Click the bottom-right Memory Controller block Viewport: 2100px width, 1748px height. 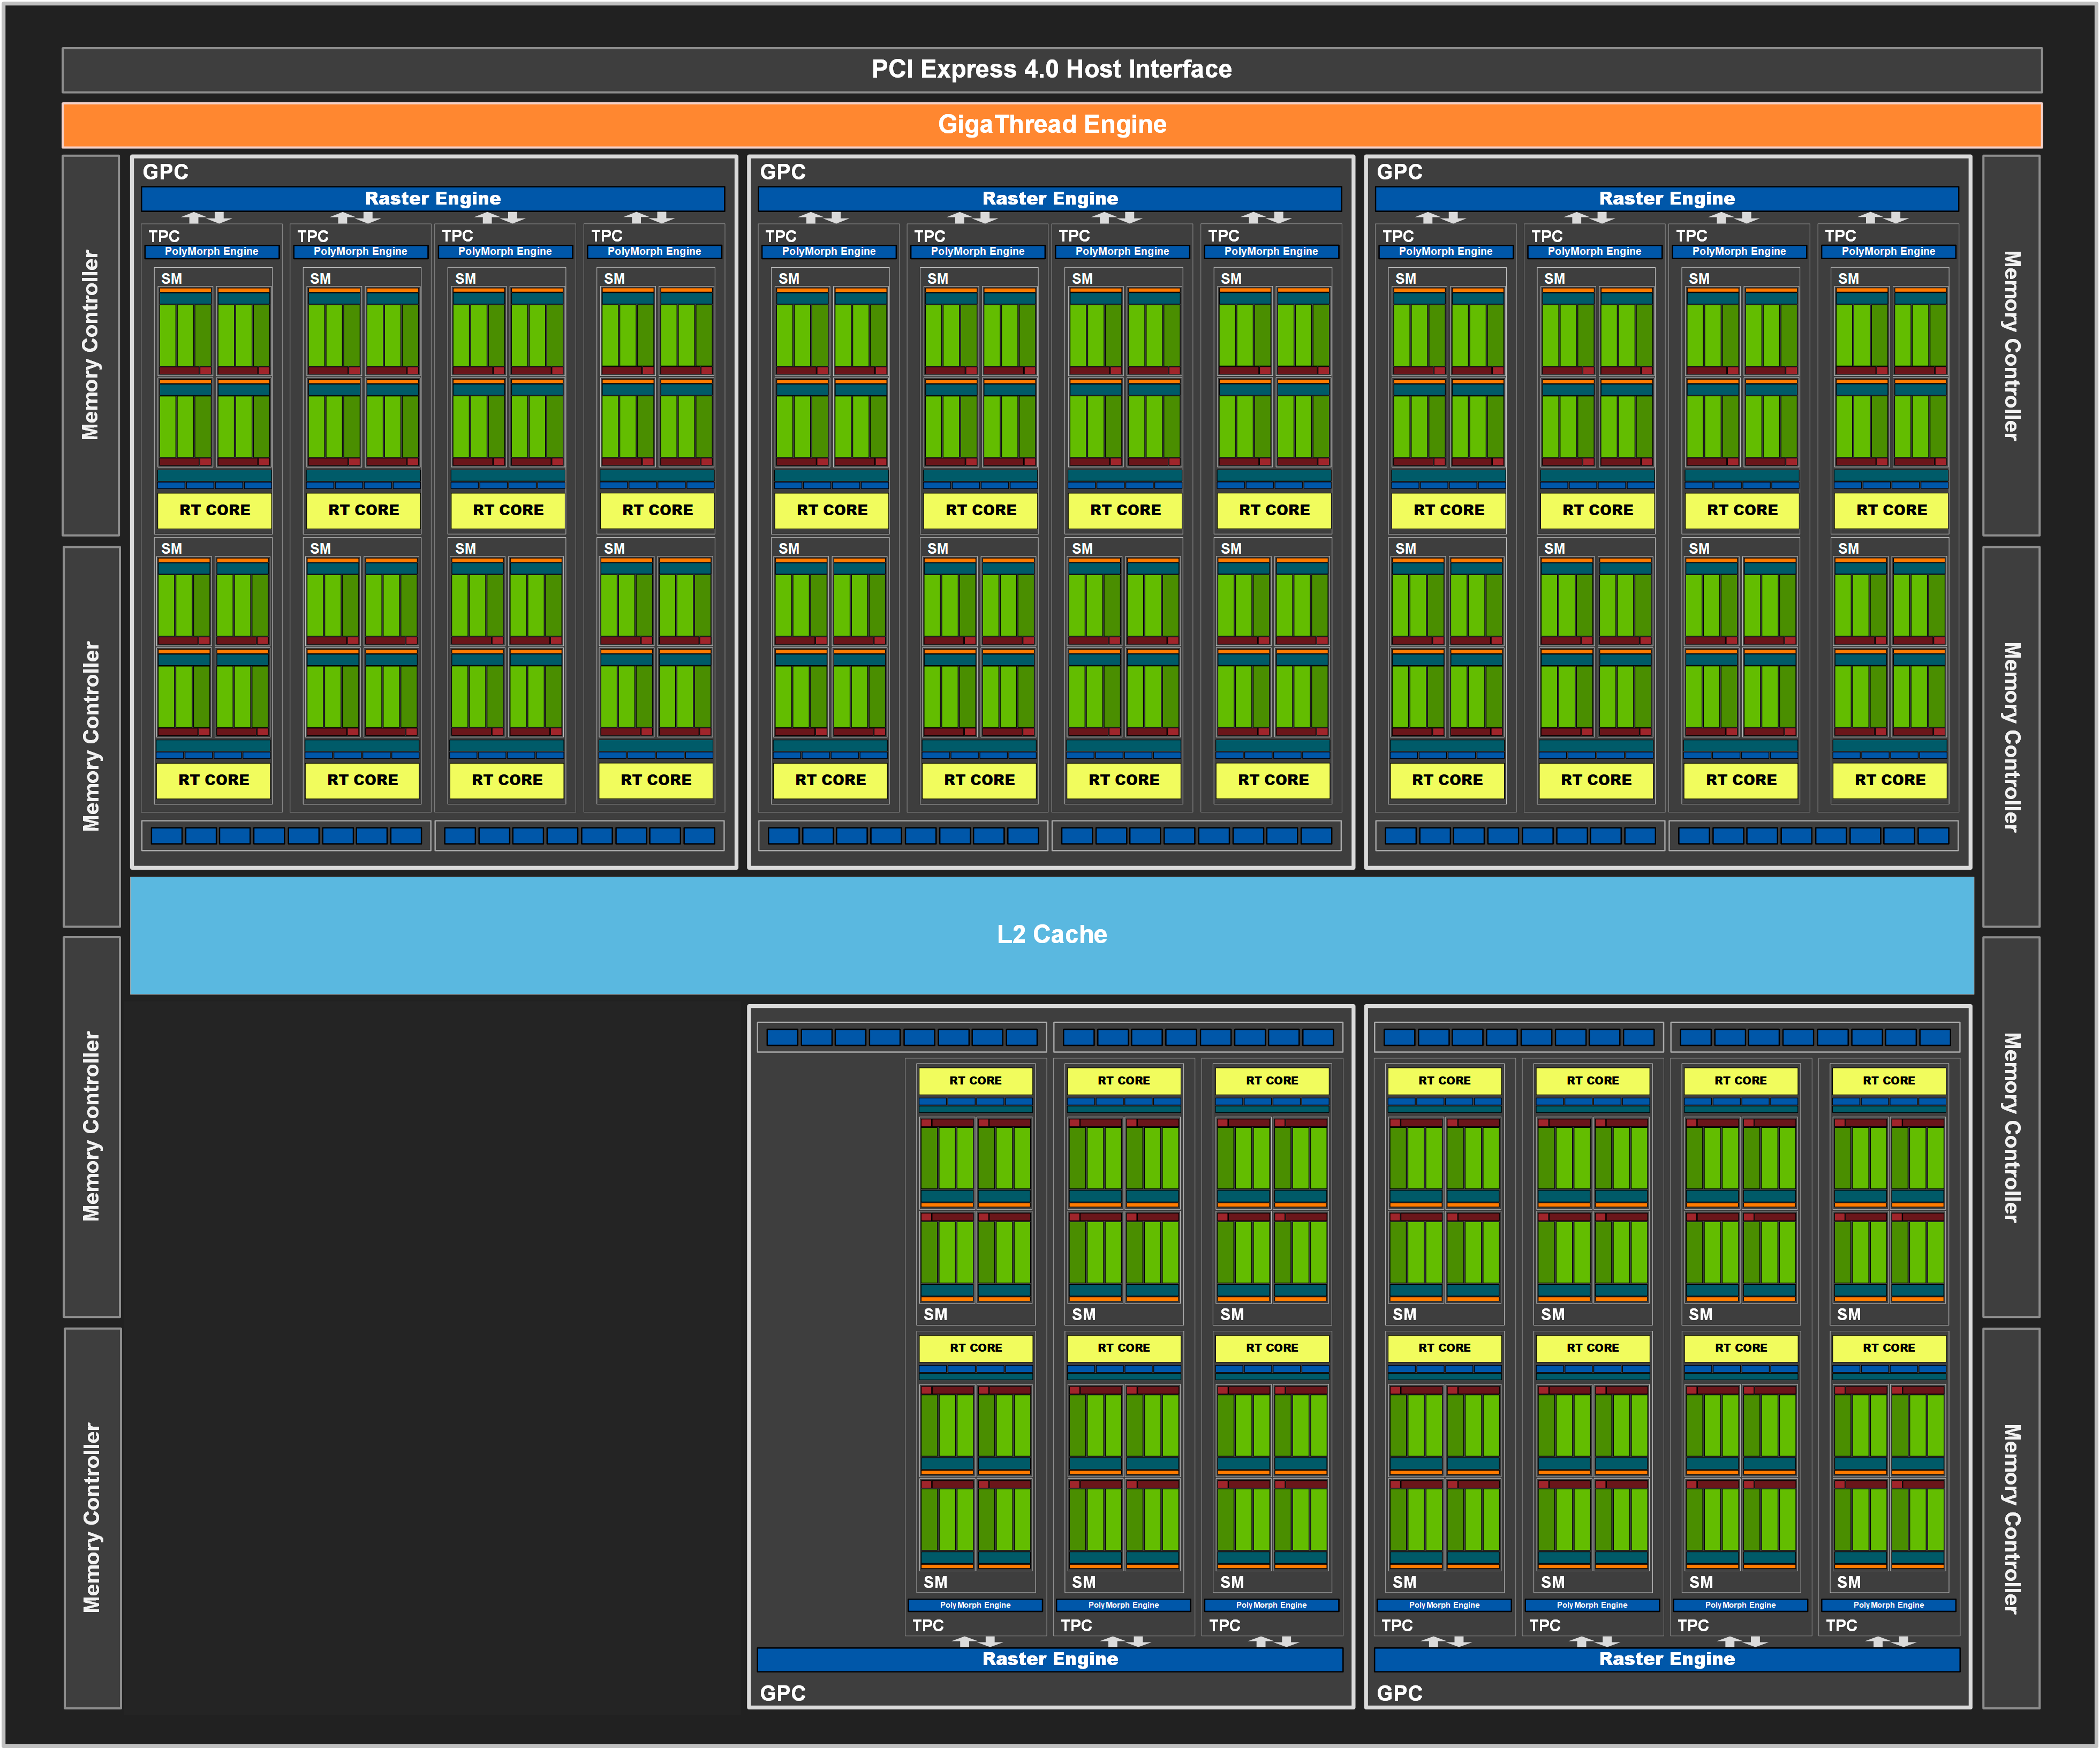pos(2011,1517)
